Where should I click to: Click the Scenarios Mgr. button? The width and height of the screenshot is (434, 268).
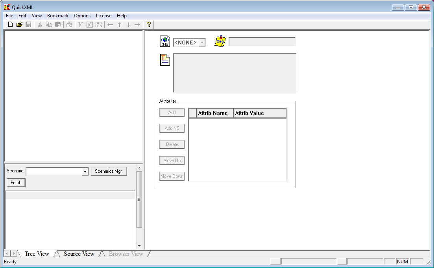[x=109, y=171]
